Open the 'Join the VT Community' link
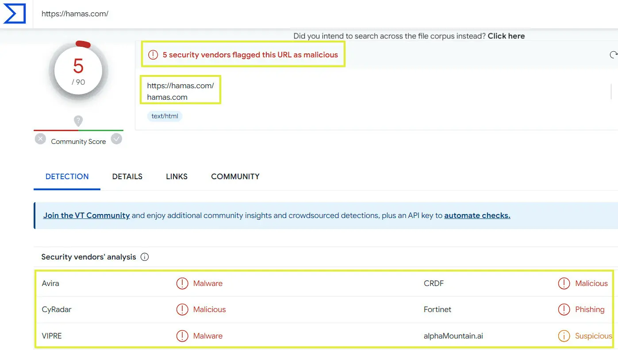The height and width of the screenshot is (350, 618). (x=86, y=215)
